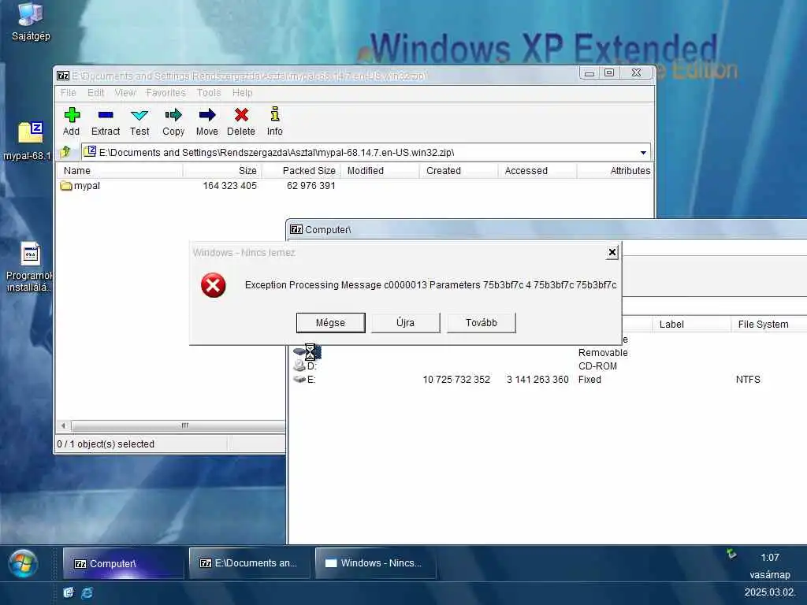Viewport: 807px width, 605px height.
Task: Click the green system tray icon
Action: (731, 554)
